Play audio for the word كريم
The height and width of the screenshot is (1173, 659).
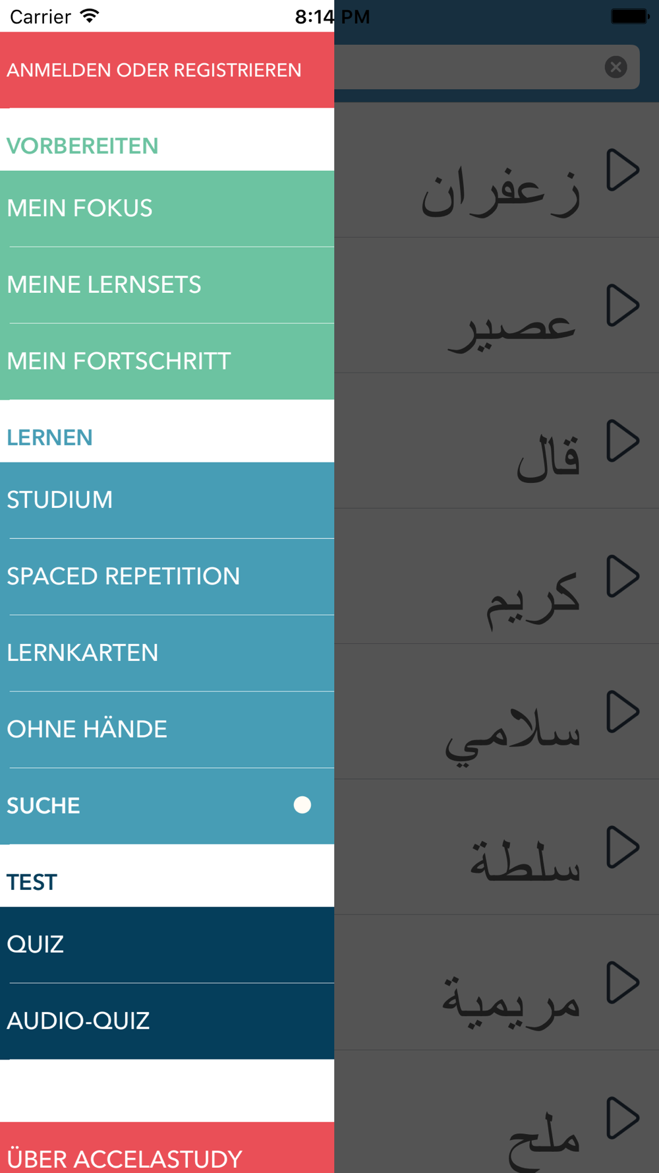click(623, 577)
